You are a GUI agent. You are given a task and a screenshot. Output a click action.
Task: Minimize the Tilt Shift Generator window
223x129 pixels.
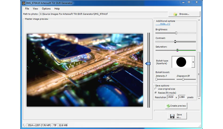(x=184, y=2)
